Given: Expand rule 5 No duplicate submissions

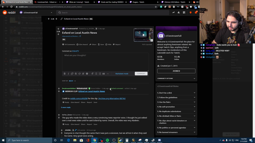Looking at the screenshot, I should coord(176,111).
